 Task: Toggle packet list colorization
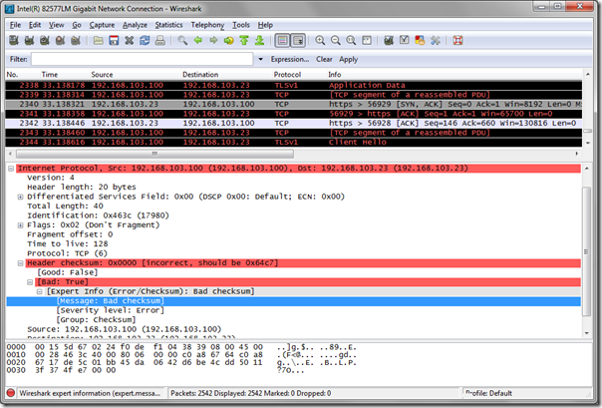283,40
